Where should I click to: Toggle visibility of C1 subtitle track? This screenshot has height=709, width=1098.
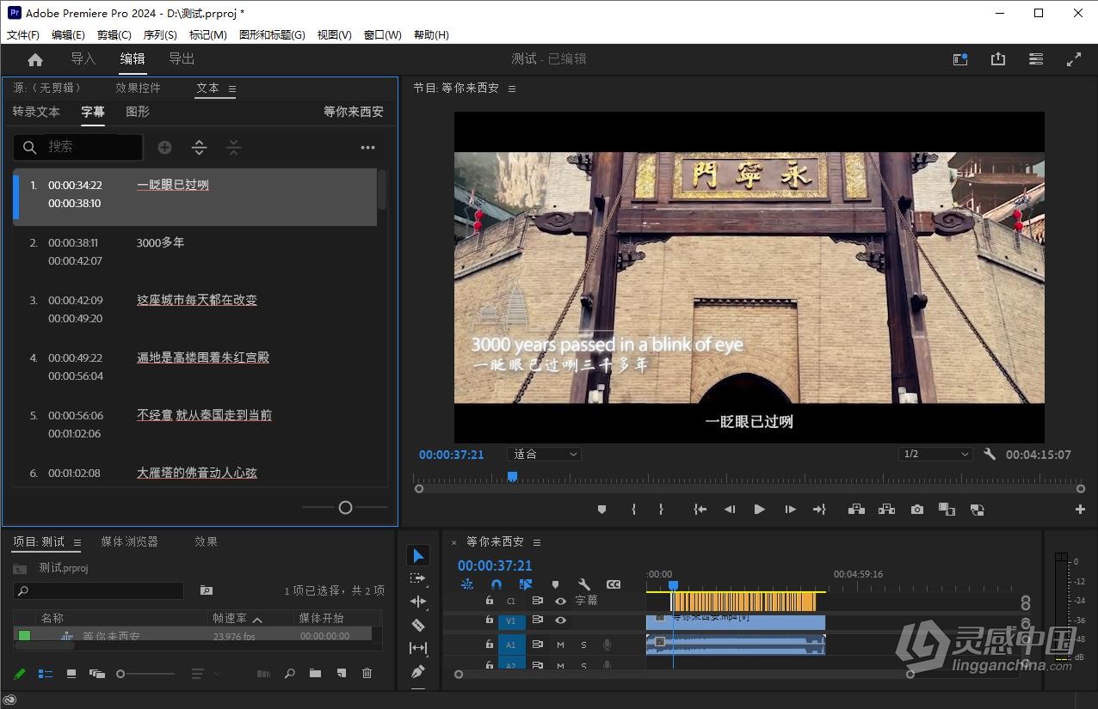coord(560,602)
